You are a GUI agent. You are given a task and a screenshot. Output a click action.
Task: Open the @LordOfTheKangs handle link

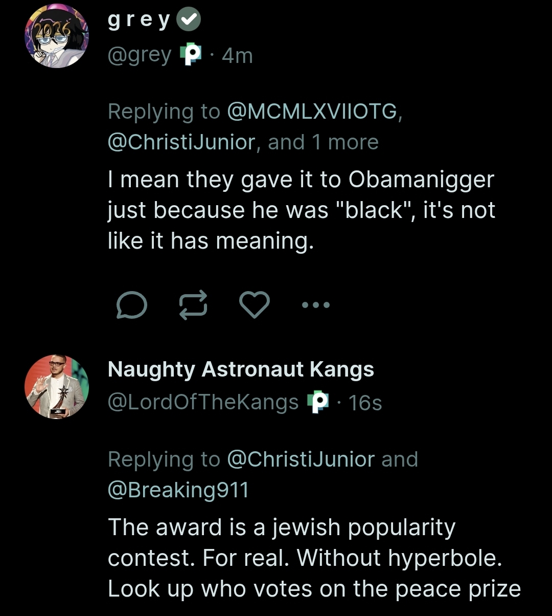coord(203,403)
